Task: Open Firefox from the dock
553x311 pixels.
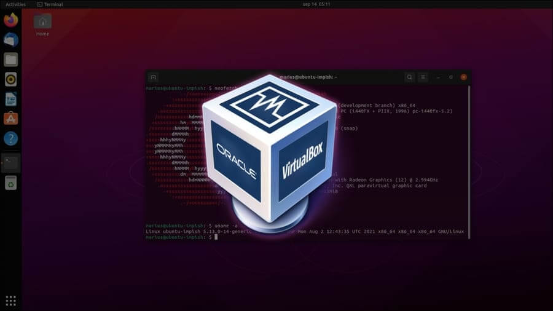Action: pos(10,20)
